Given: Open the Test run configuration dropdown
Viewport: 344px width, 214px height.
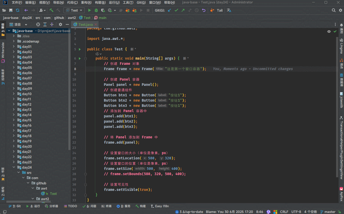Looking at the screenshot, I should coord(74,10).
